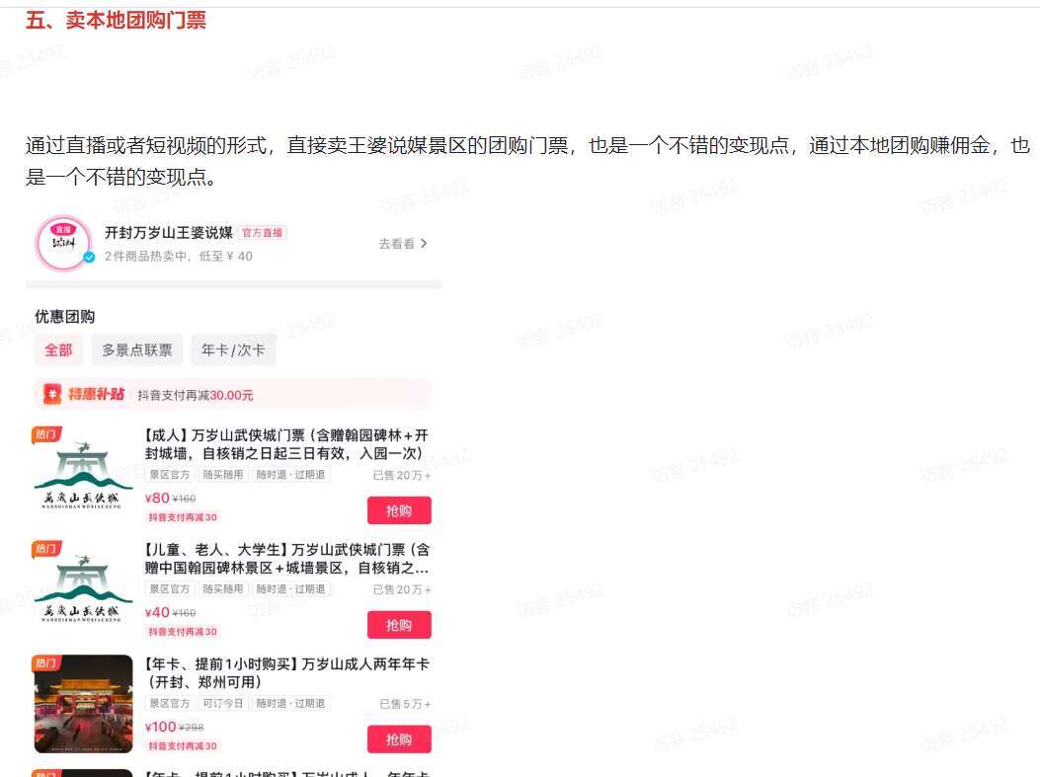Click the 特惠补贴 red coupon icon
1040x777 pixels.
coord(52,394)
